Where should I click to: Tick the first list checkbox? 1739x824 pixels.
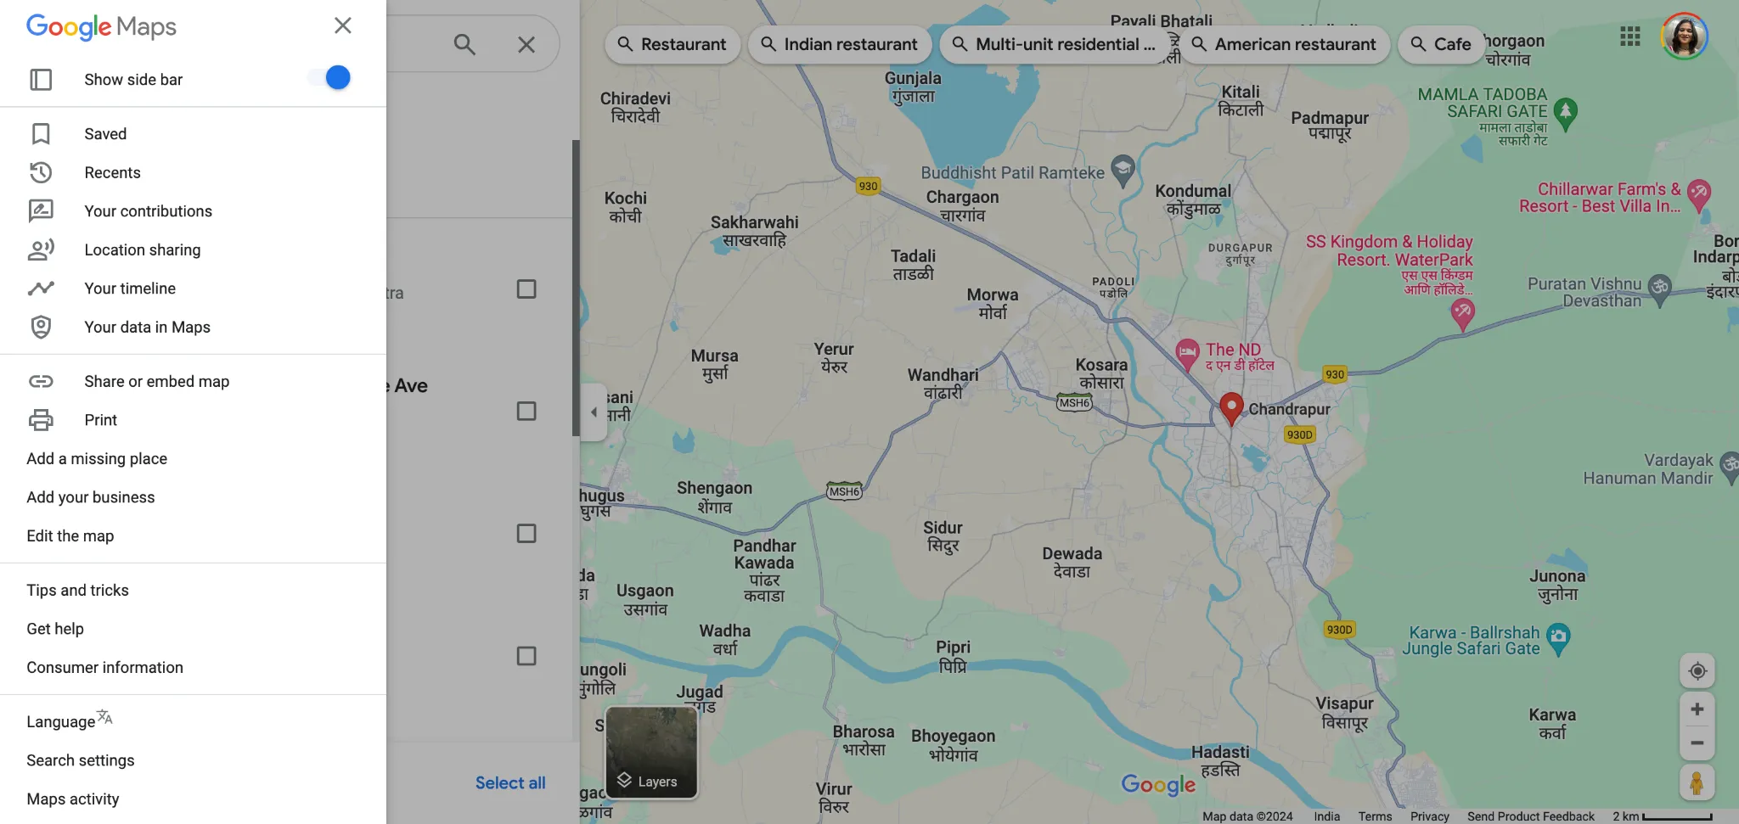tap(526, 289)
